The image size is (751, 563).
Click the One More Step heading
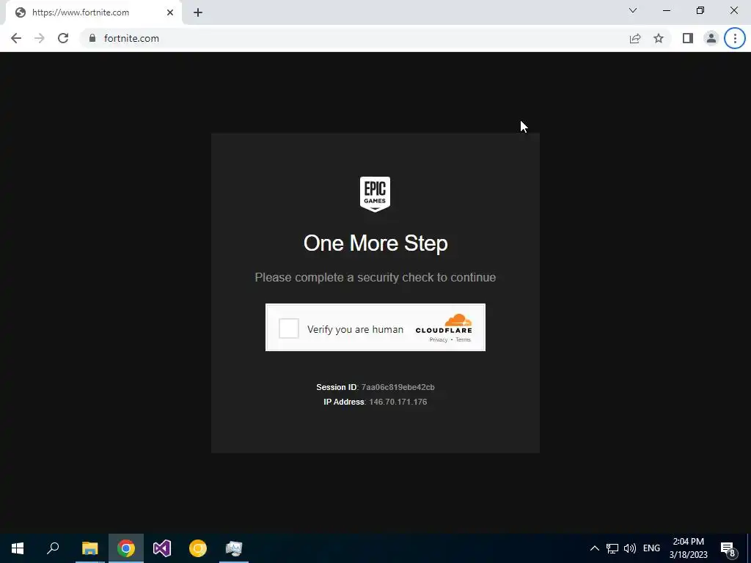[375, 243]
